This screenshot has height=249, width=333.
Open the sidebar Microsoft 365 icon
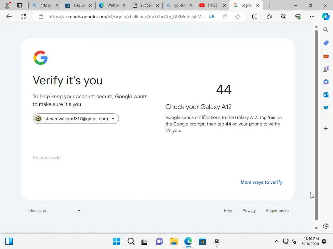(326, 82)
